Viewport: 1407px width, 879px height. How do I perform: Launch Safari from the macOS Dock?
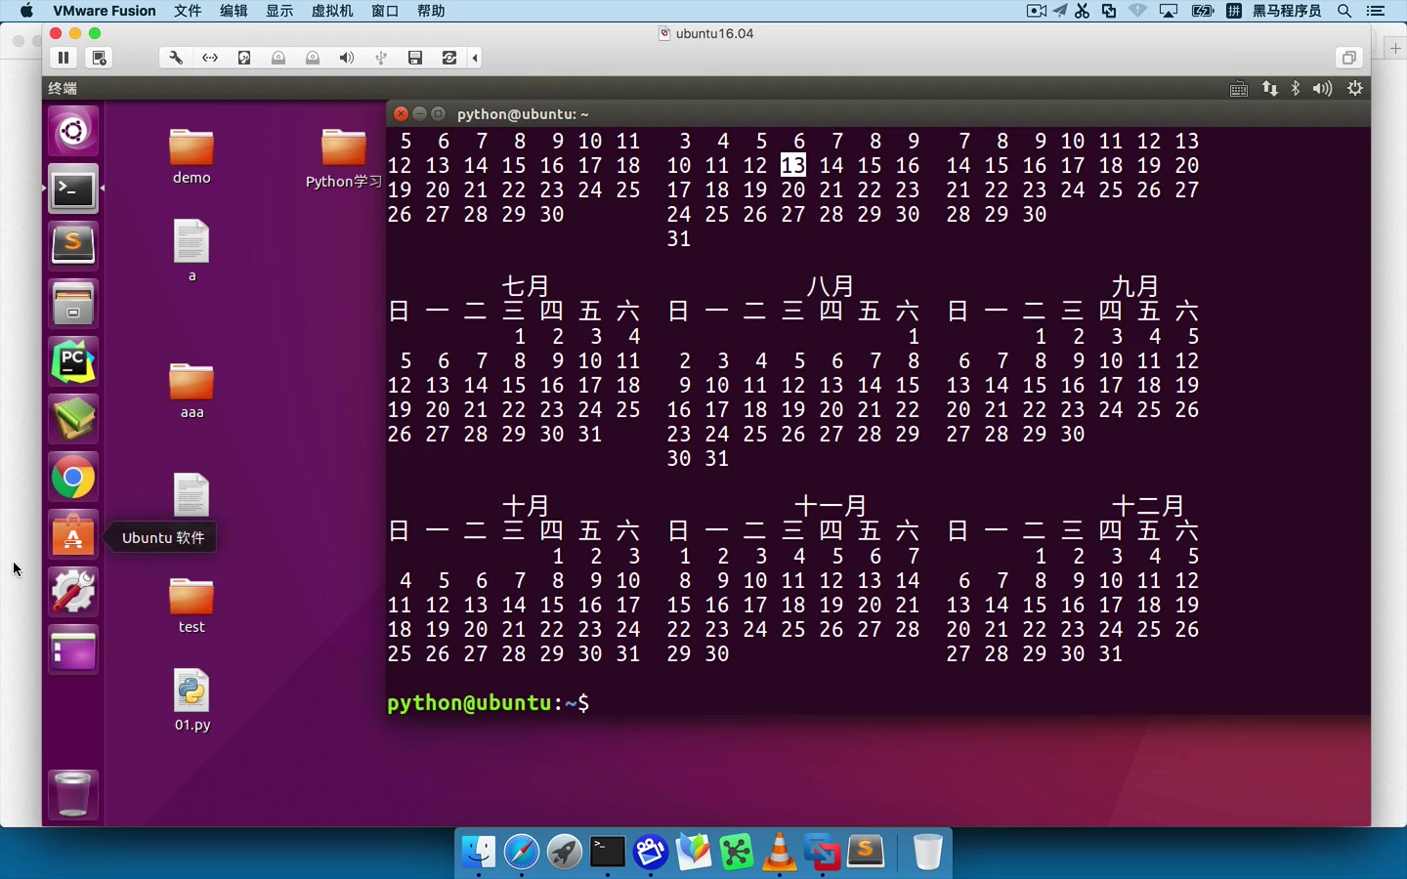522,853
